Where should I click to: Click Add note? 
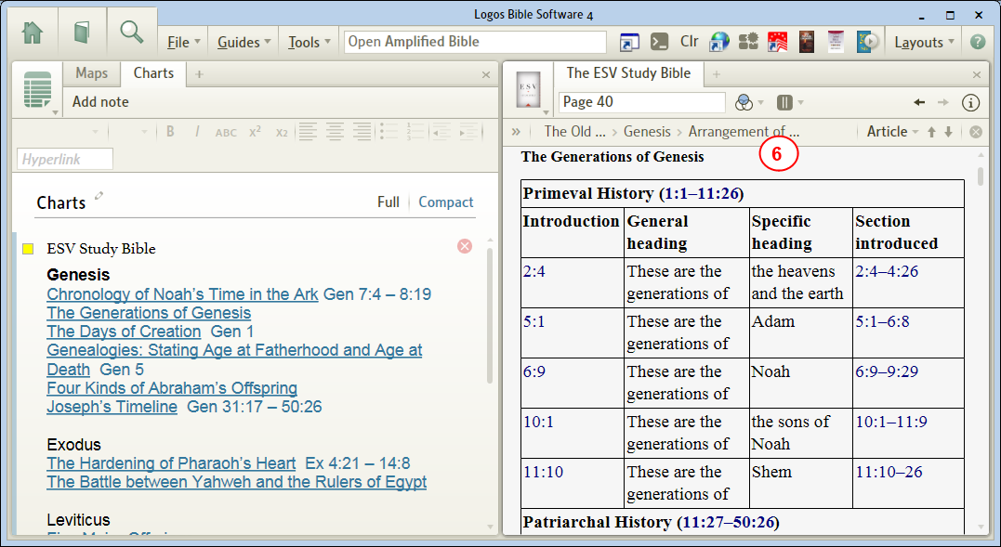pyautogui.click(x=100, y=102)
